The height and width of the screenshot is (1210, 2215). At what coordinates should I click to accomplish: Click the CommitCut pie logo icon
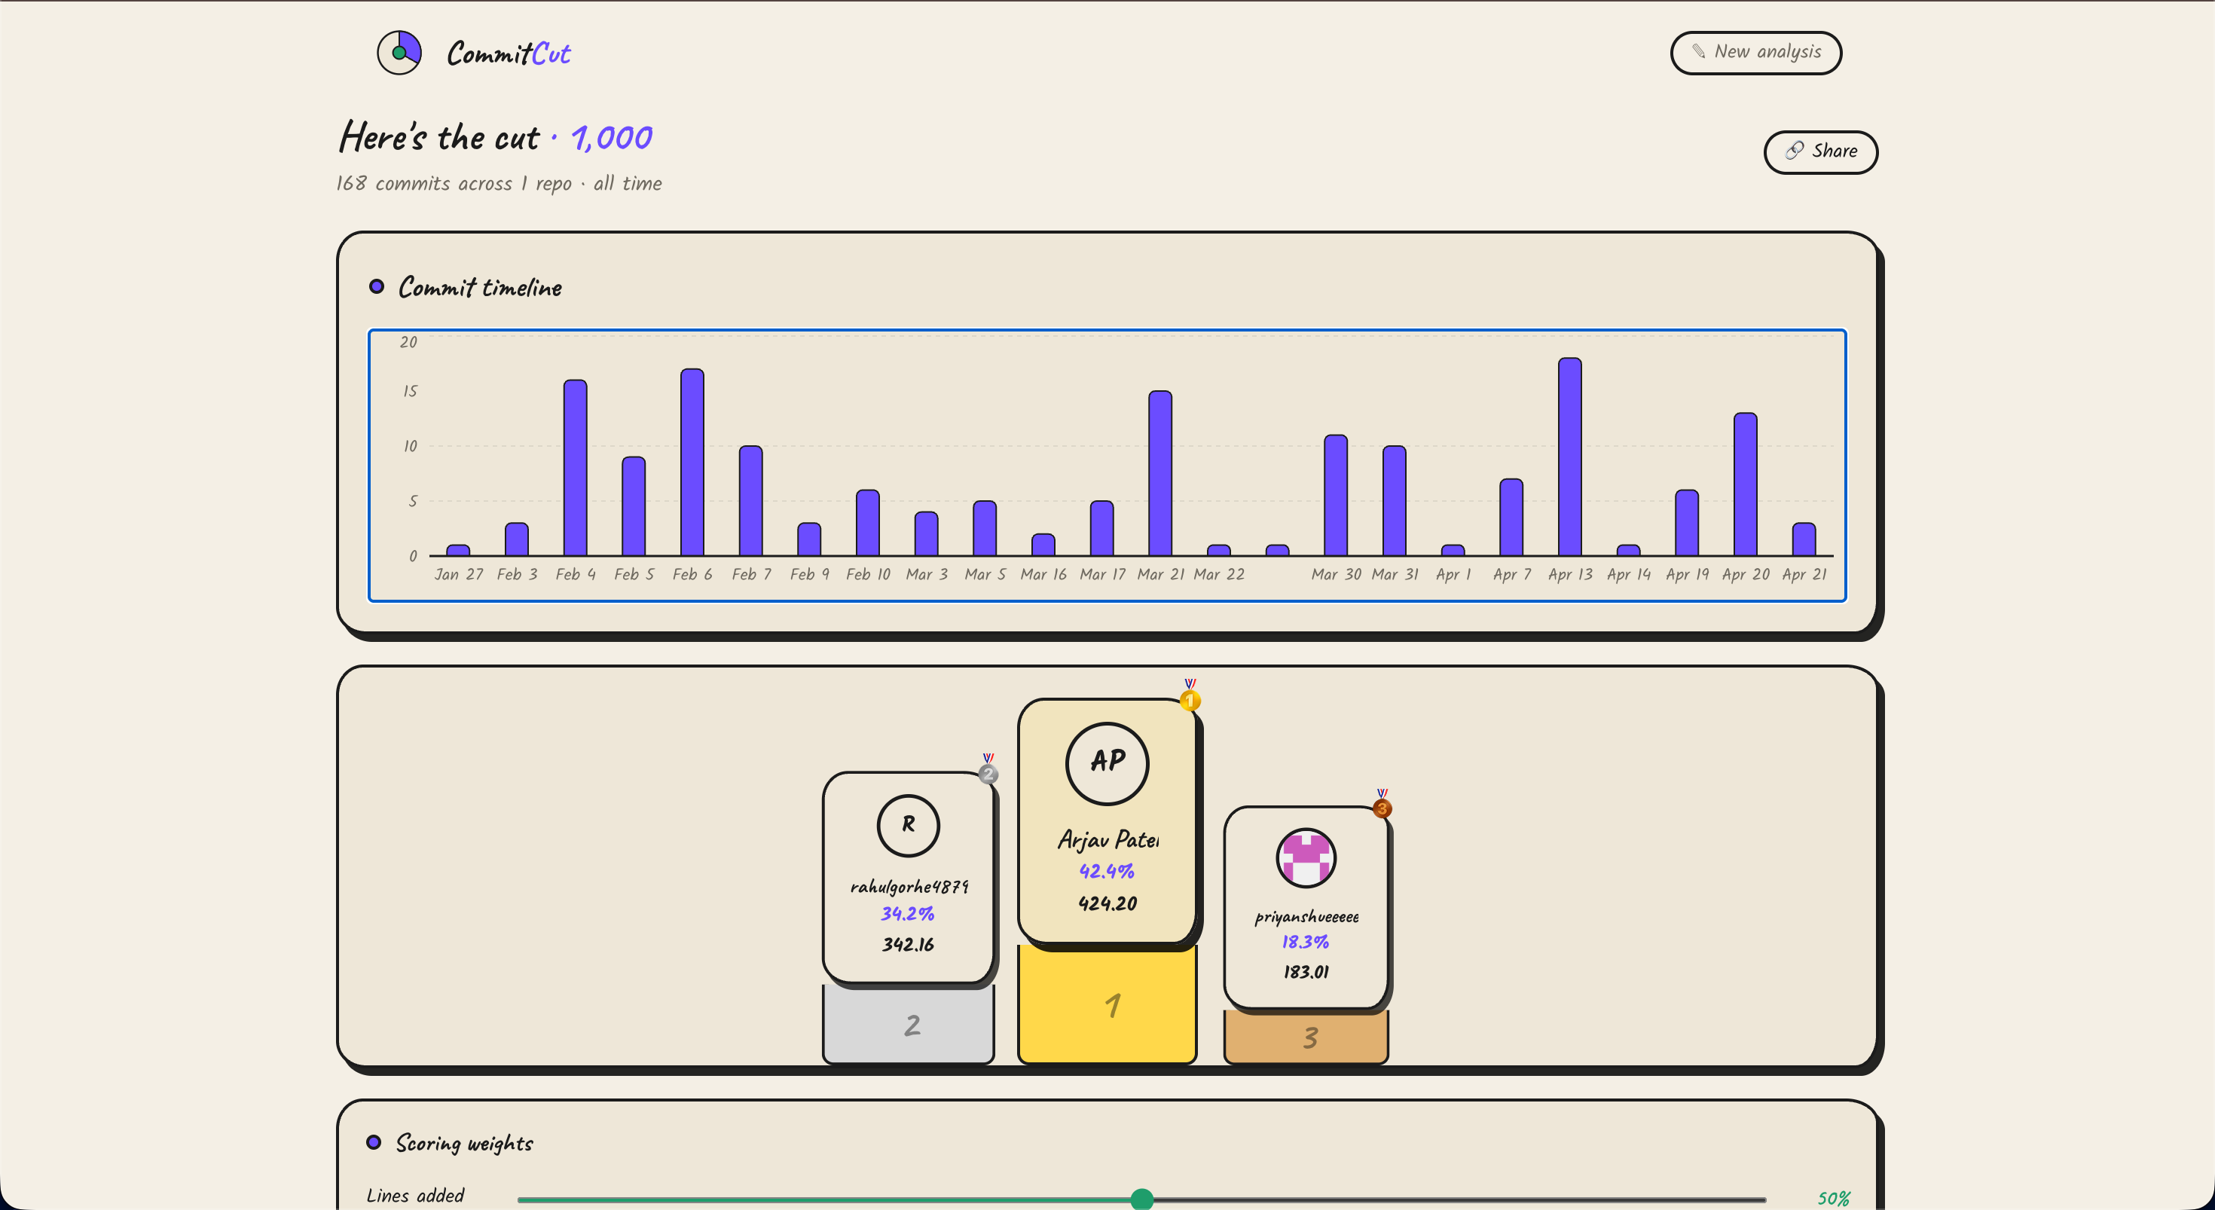[x=399, y=53]
